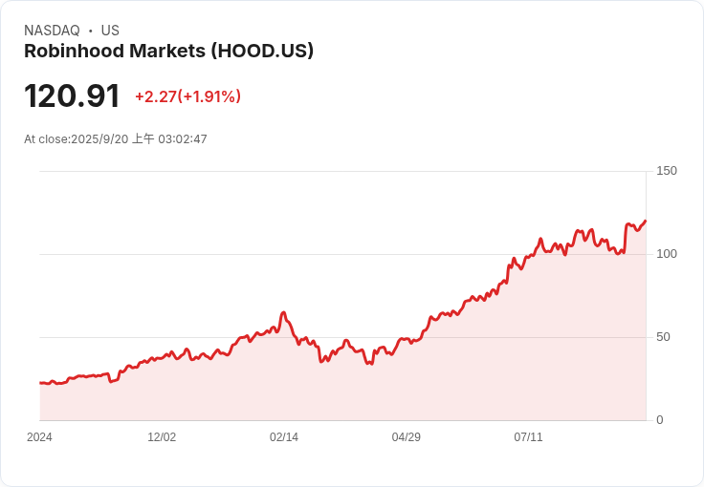Click the price line's starting point
704x487 pixels.
pos(40,383)
